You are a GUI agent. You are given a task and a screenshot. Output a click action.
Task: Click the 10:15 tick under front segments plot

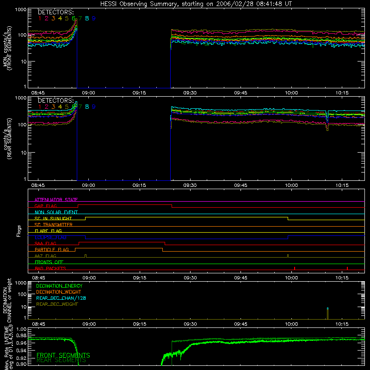[342, 93]
